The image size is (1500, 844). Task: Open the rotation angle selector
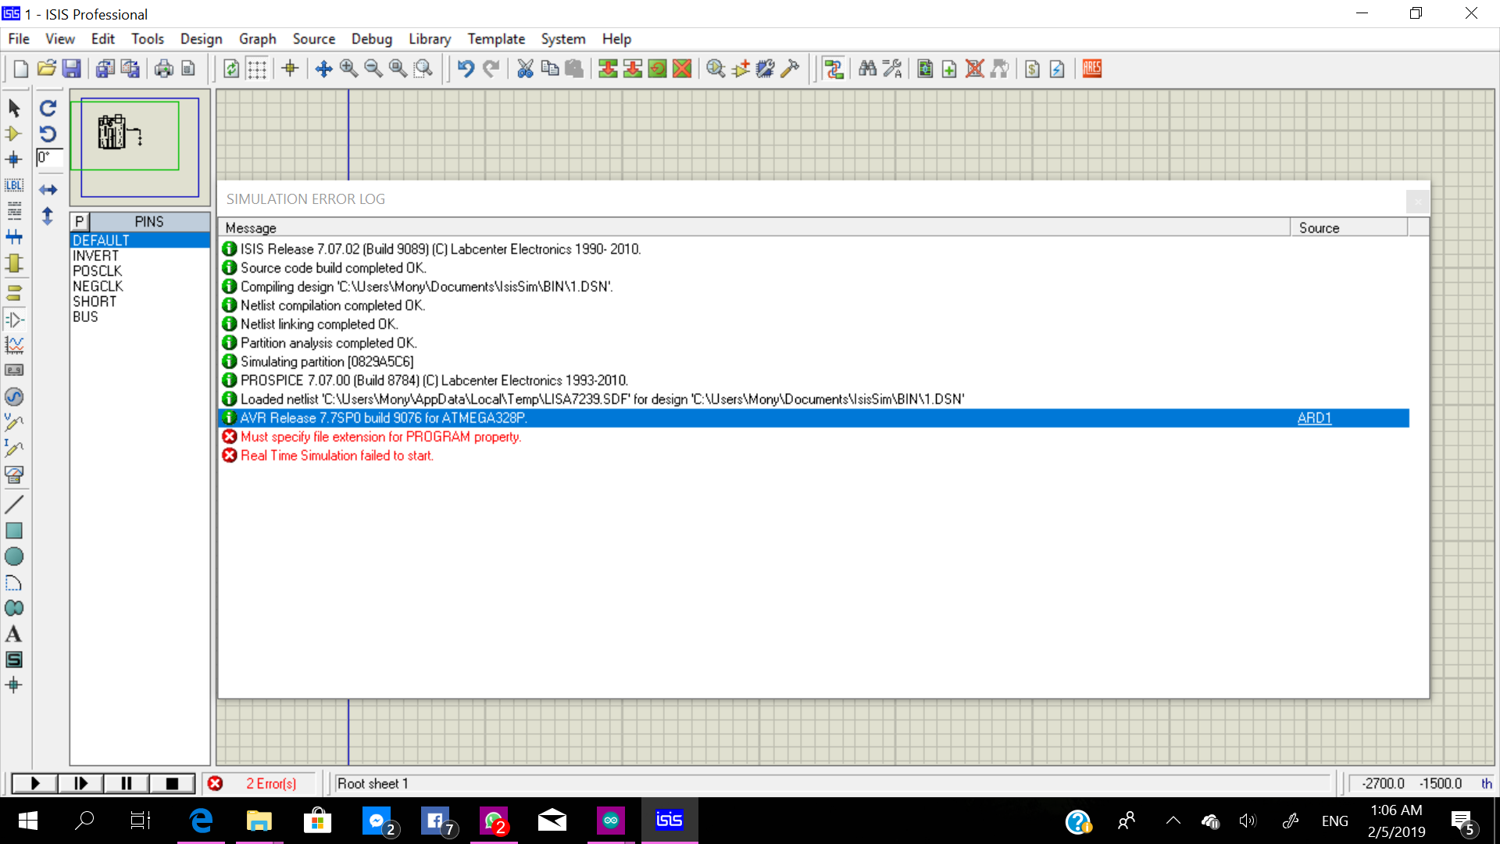(48, 159)
